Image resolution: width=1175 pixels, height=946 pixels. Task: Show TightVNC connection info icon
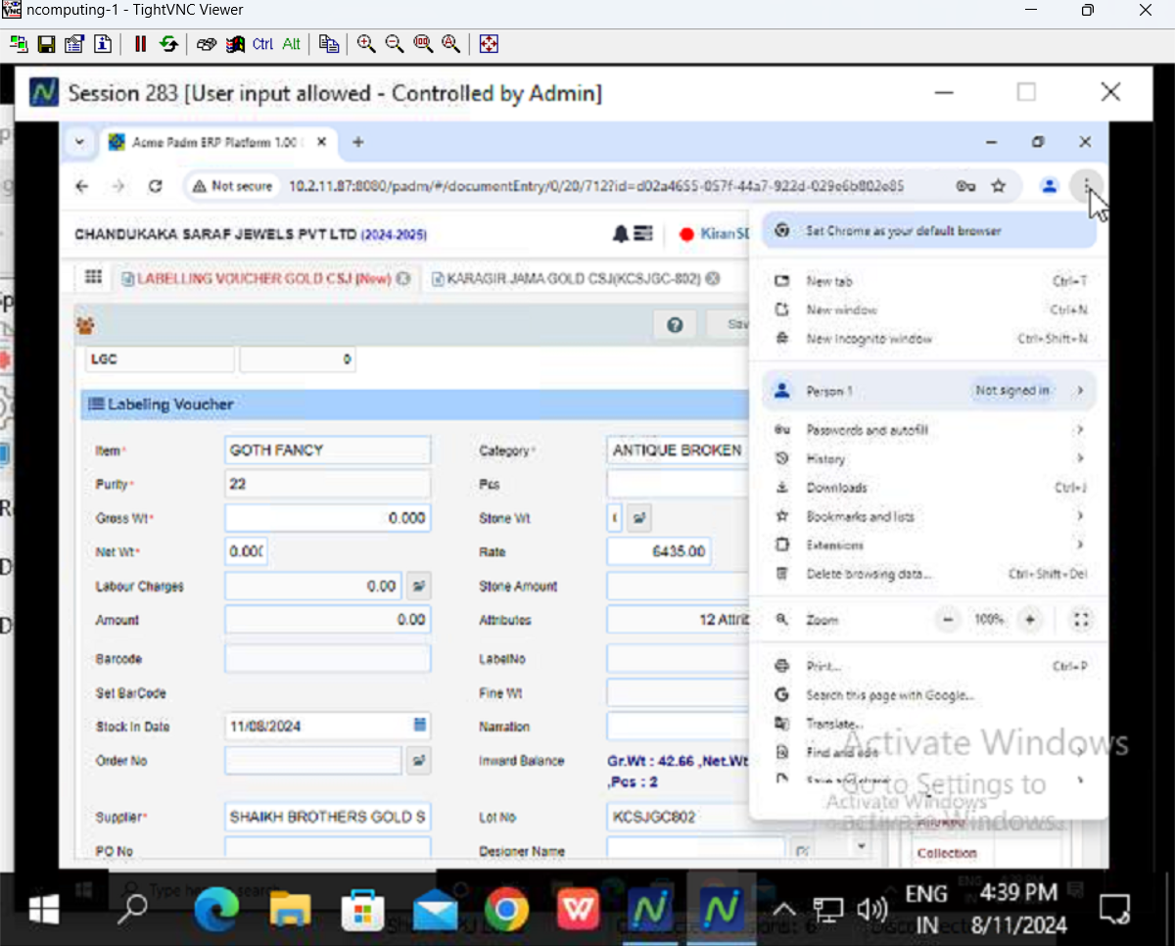click(103, 44)
